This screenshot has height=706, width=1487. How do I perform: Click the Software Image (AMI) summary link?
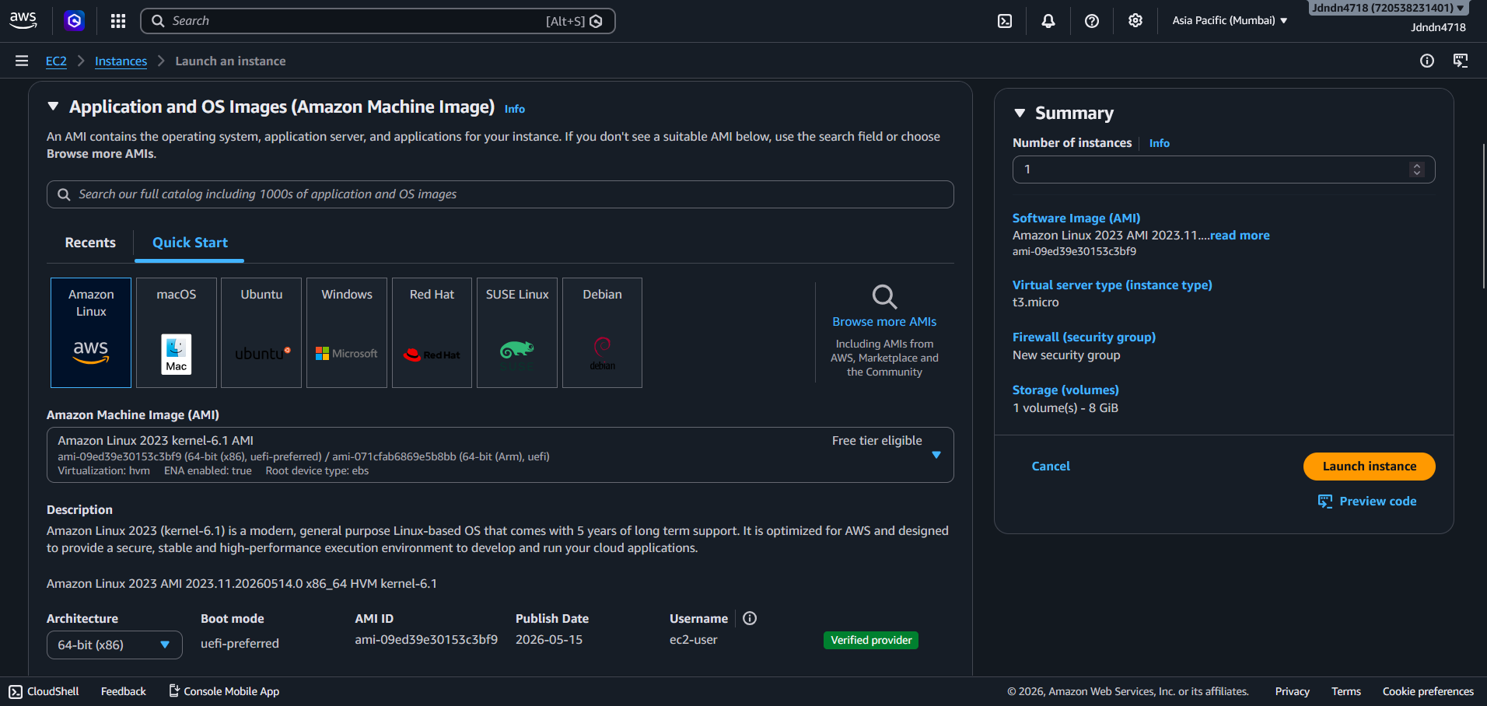[x=1076, y=218]
